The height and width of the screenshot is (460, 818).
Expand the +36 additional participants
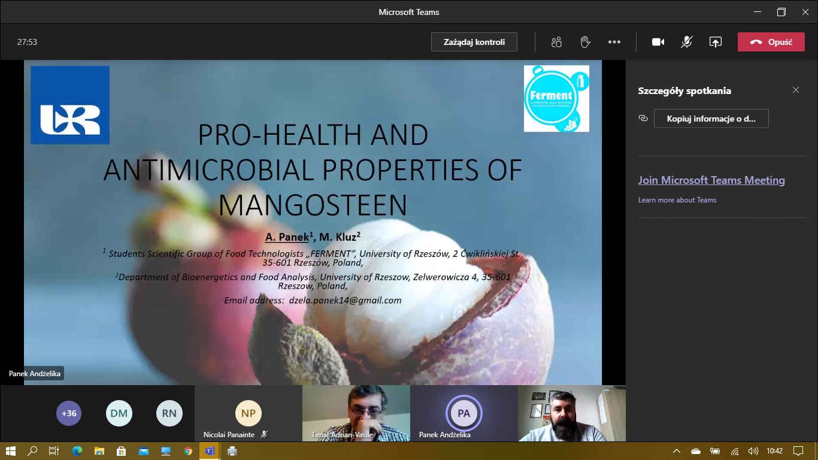[69, 413]
